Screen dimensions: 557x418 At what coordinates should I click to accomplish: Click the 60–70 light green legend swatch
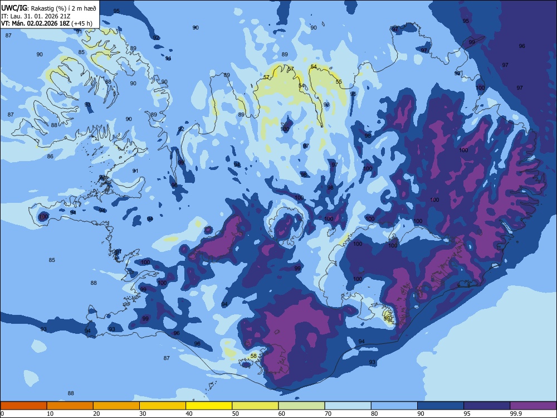tap(301, 406)
